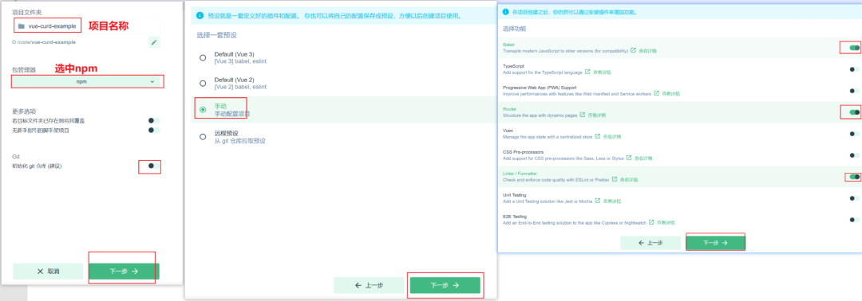Image resolution: width=862 pixels, height=301 pixels.
Task: Open external link icon for TypeScript
Action: [587, 72]
